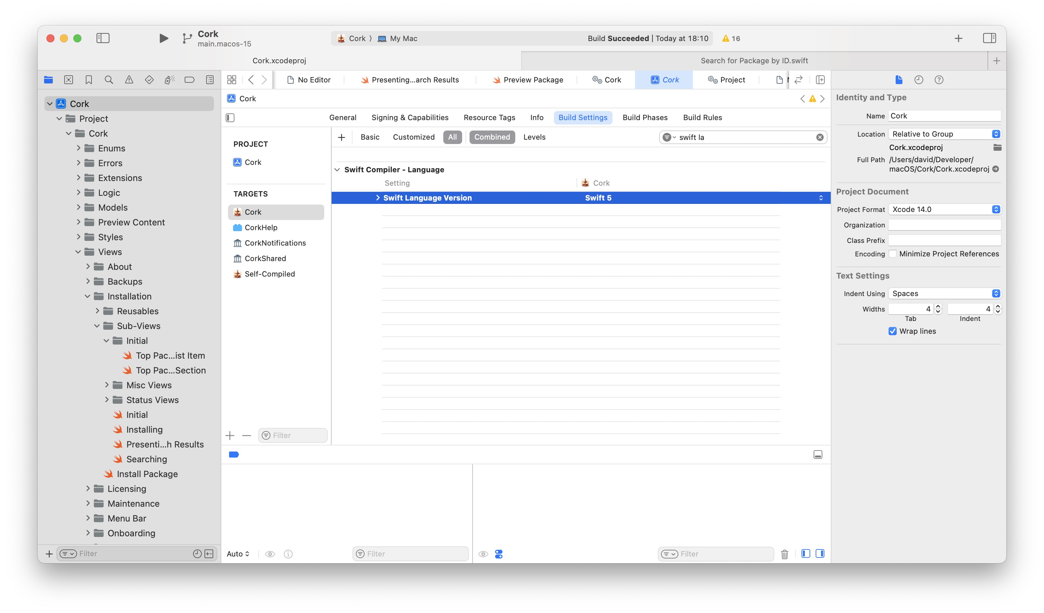The height and width of the screenshot is (613, 1044).
Task: Open the Debug navigator spray icon
Action: pos(170,80)
